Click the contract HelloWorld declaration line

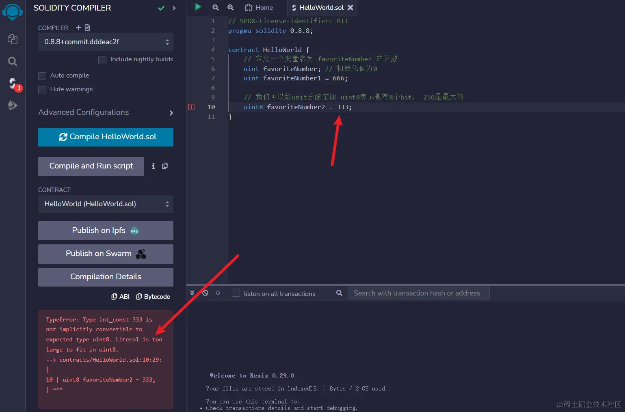coord(269,50)
